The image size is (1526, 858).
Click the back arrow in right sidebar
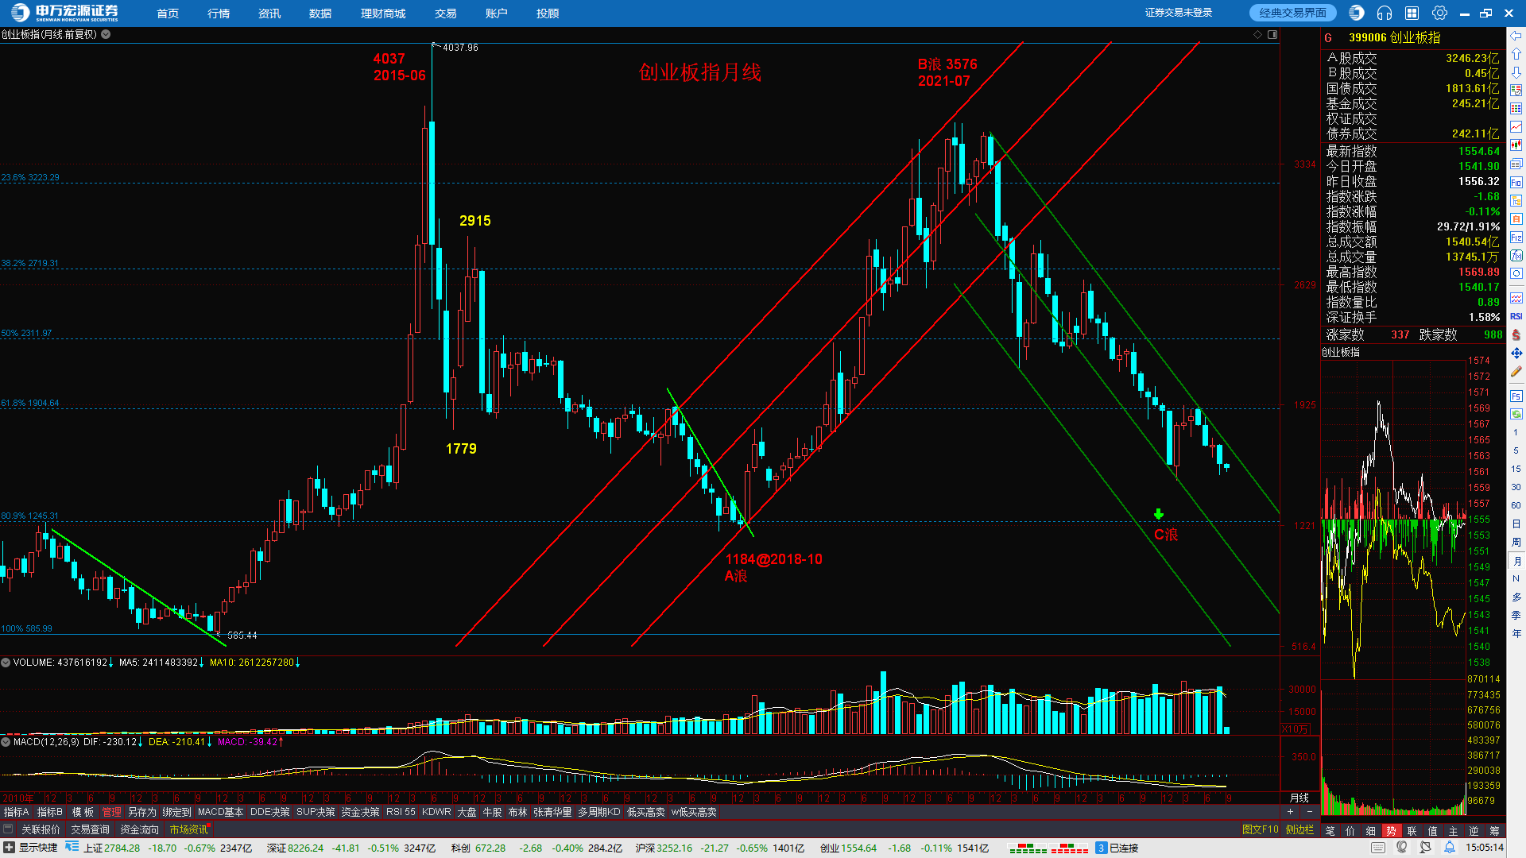[1516, 36]
